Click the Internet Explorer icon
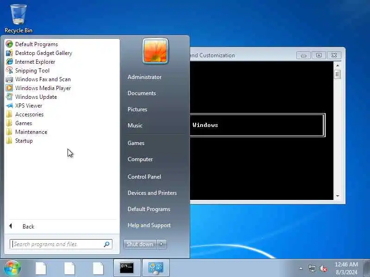 click(x=9, y=61)
